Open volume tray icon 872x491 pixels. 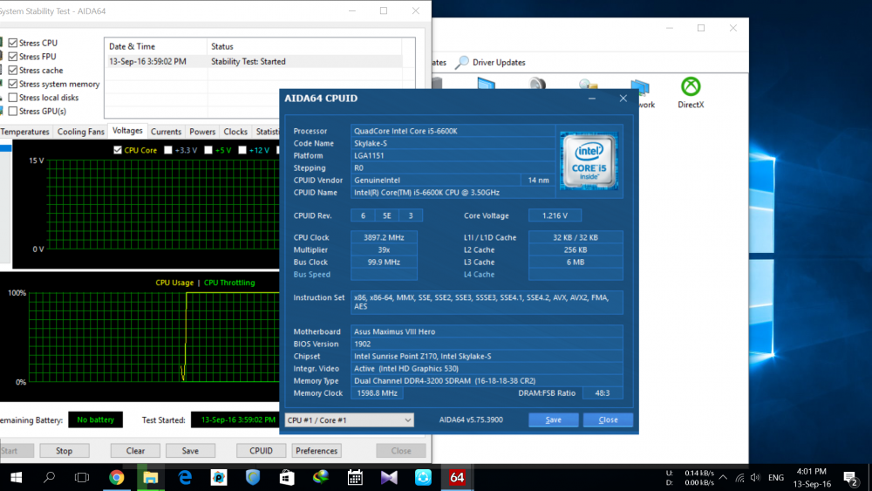click(x=755, y=477)
